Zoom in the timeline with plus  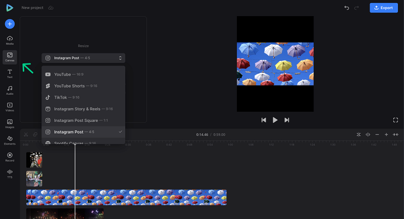[386, 134]
